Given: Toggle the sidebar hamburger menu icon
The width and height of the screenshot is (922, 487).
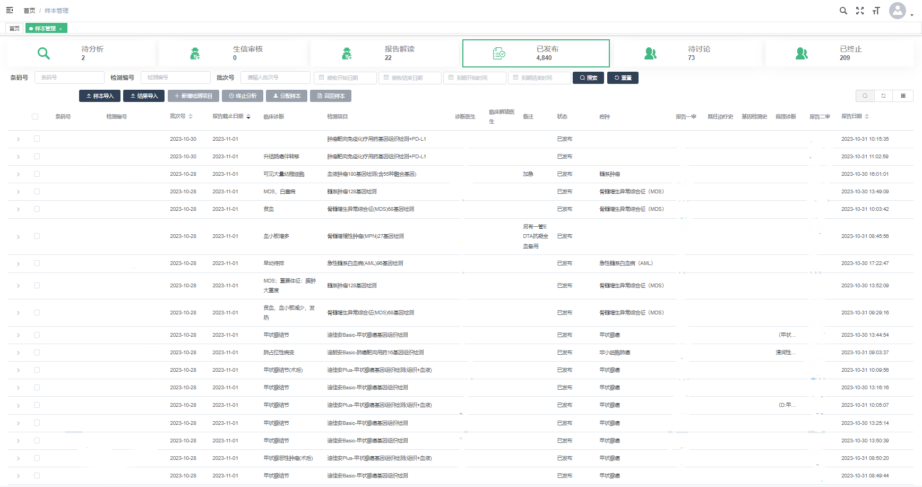Looking at the screenshot, I should coord(10,10).
